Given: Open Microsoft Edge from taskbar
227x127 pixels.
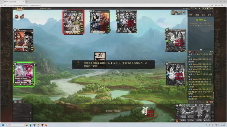Looking at the screenshot, I should [31, 125].
